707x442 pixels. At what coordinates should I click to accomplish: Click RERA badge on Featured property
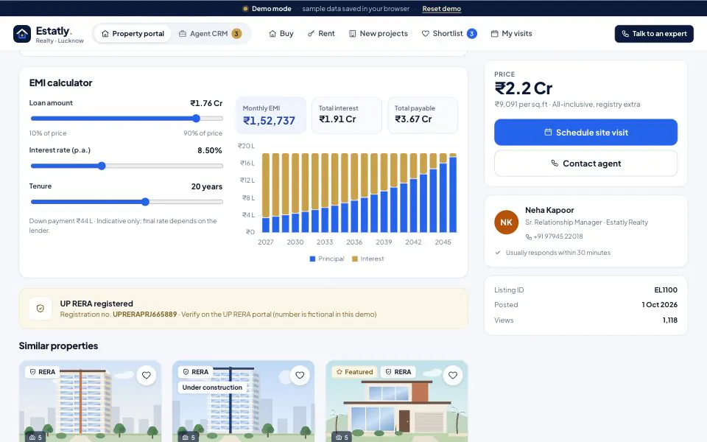398,372
